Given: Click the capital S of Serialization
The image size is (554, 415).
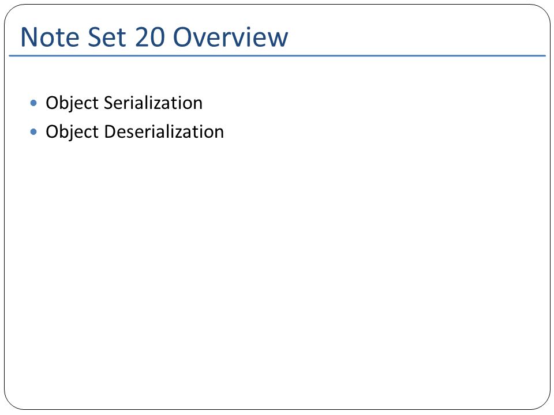Looking at the screenshot, I should pyautogui.click(x=108, y=103).
